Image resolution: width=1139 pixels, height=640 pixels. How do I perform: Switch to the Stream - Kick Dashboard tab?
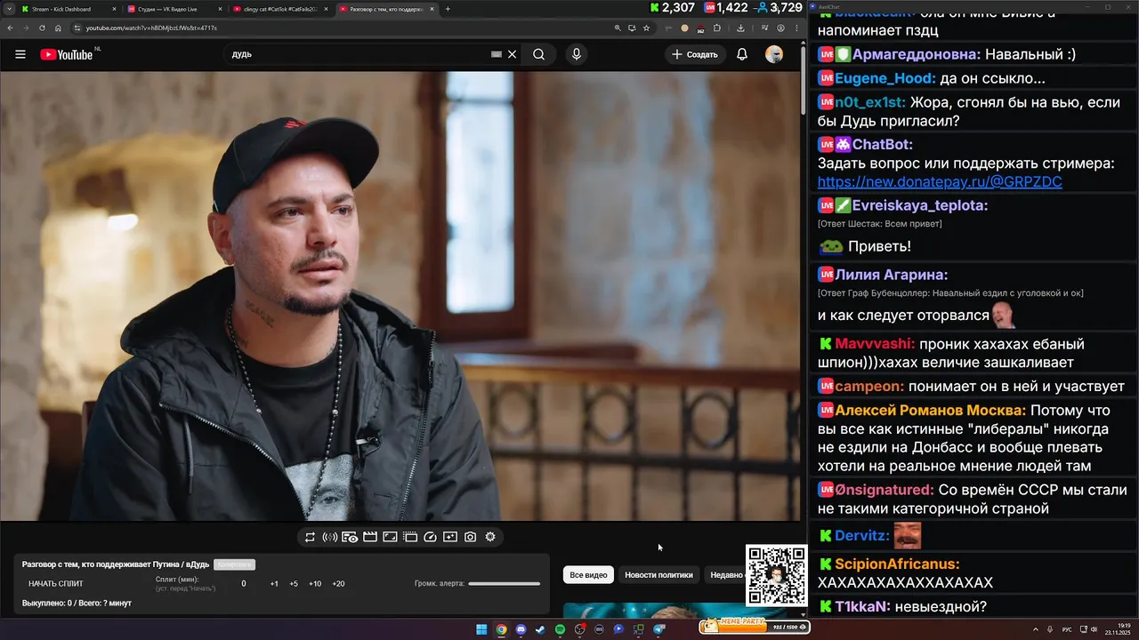pos(68,9)
